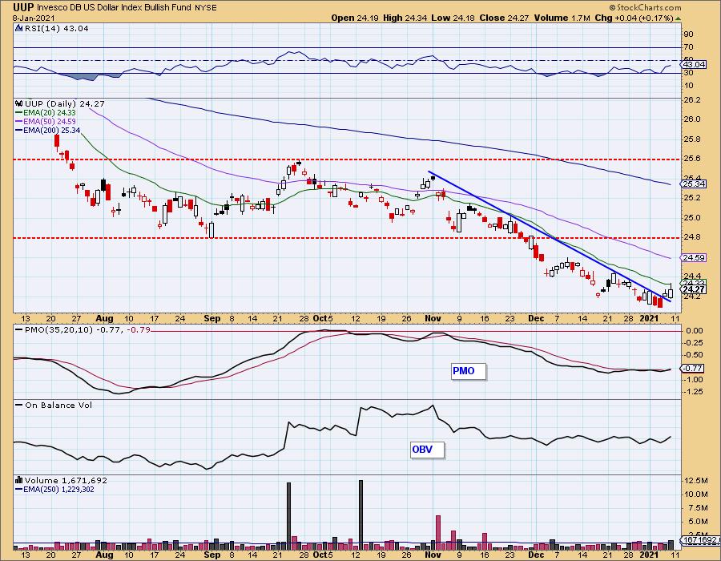Click the blue PMO annotation box

(x=468, y=371)
